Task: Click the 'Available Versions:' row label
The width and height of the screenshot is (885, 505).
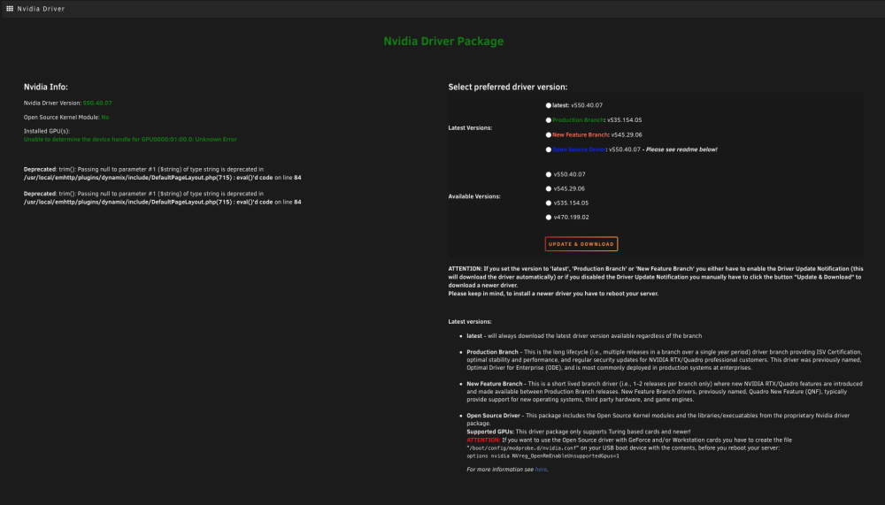Action: (474, 196)
